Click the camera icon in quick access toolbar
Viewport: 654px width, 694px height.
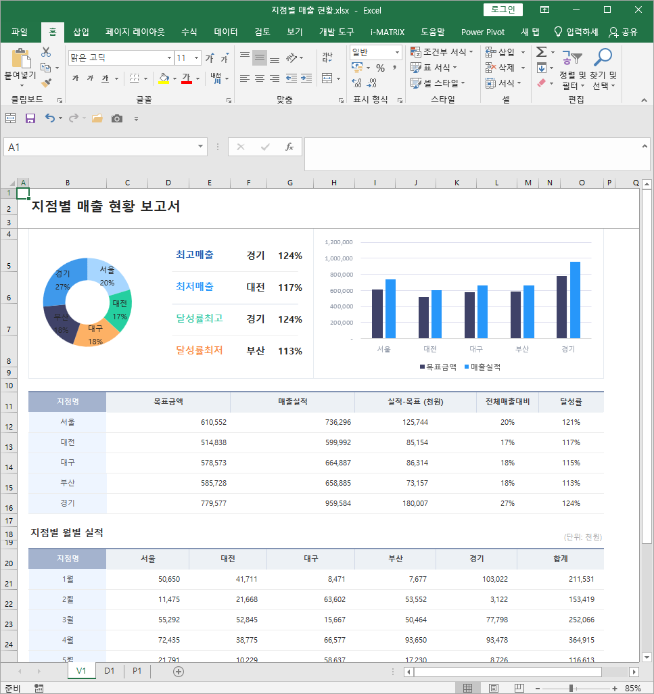tap(117, 118)
